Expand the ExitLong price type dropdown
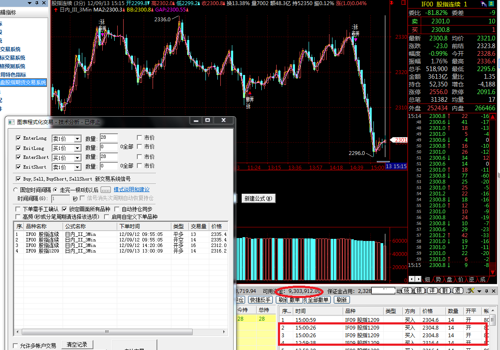Viewport: 500px width, 350px height. (x=77, y=148)
